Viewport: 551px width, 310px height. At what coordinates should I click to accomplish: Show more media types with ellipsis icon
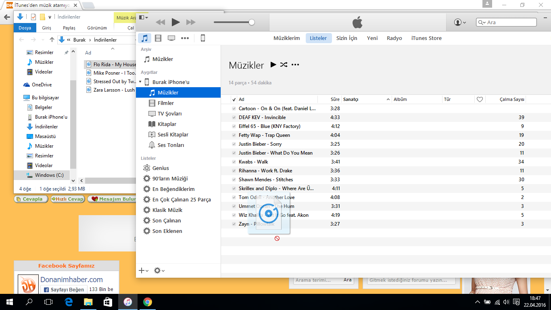pos(185,38)
